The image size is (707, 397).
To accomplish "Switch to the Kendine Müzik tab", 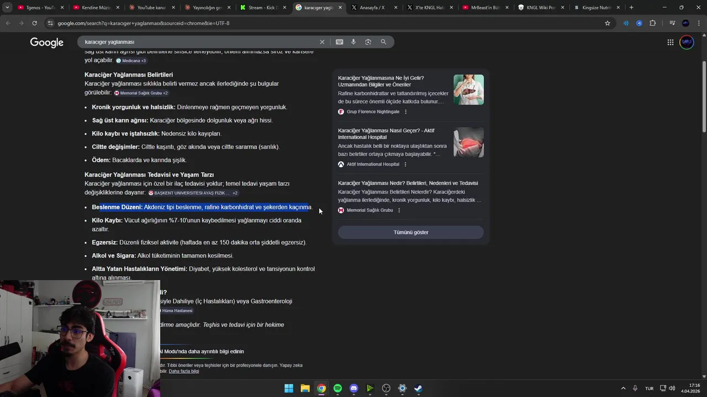I will (97, 8).
